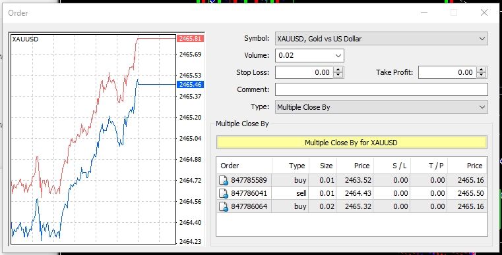Minimize the Order window
The image size is (502, 255).
tap(424, 12)
